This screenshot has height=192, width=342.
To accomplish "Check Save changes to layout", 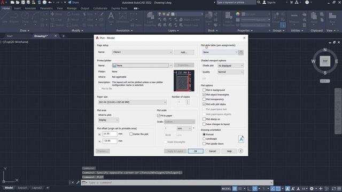I will point(204,124).
